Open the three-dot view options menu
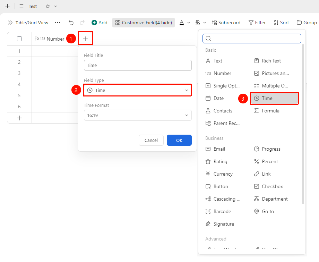This screenshot has width=319, height=262. tap(58, 23)
